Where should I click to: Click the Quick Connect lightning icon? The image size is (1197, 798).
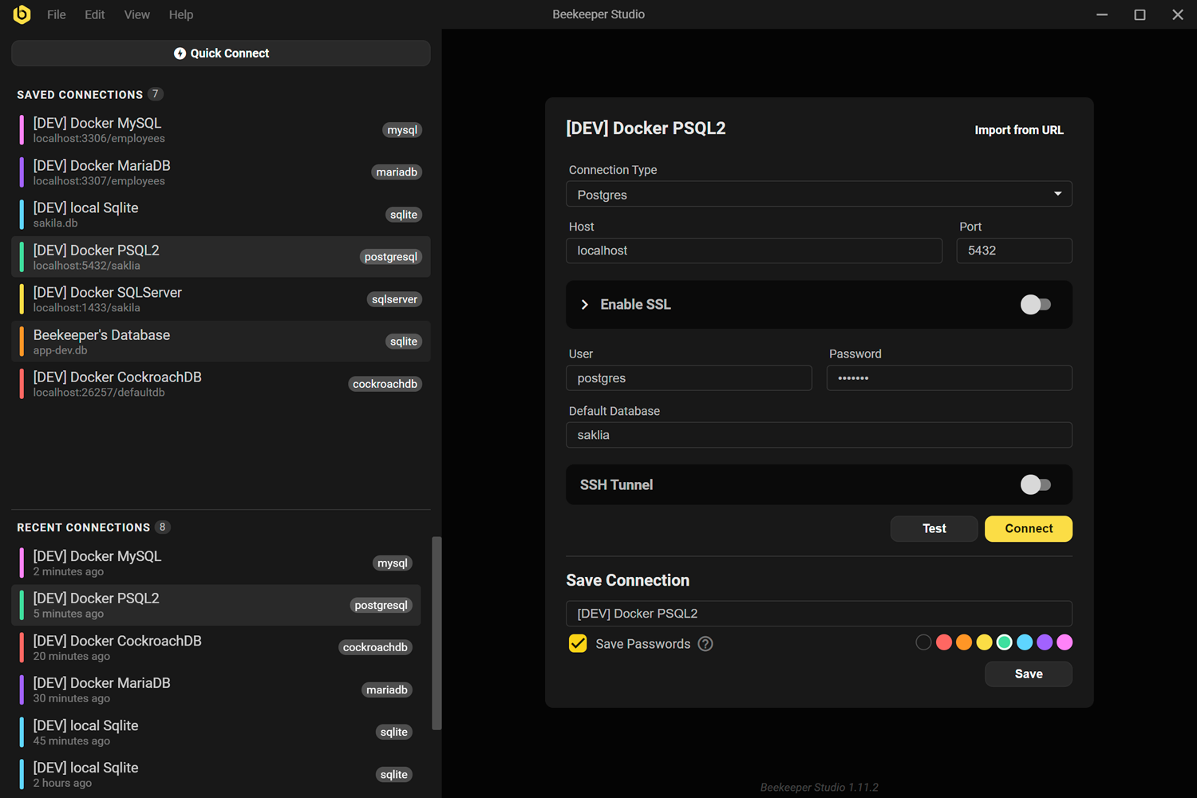click(x=180, y=53)
